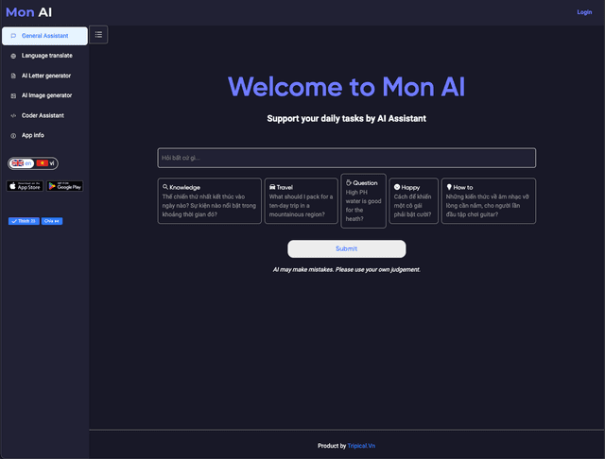Open AI Image generator in sidebar

(x=44, y=95)
